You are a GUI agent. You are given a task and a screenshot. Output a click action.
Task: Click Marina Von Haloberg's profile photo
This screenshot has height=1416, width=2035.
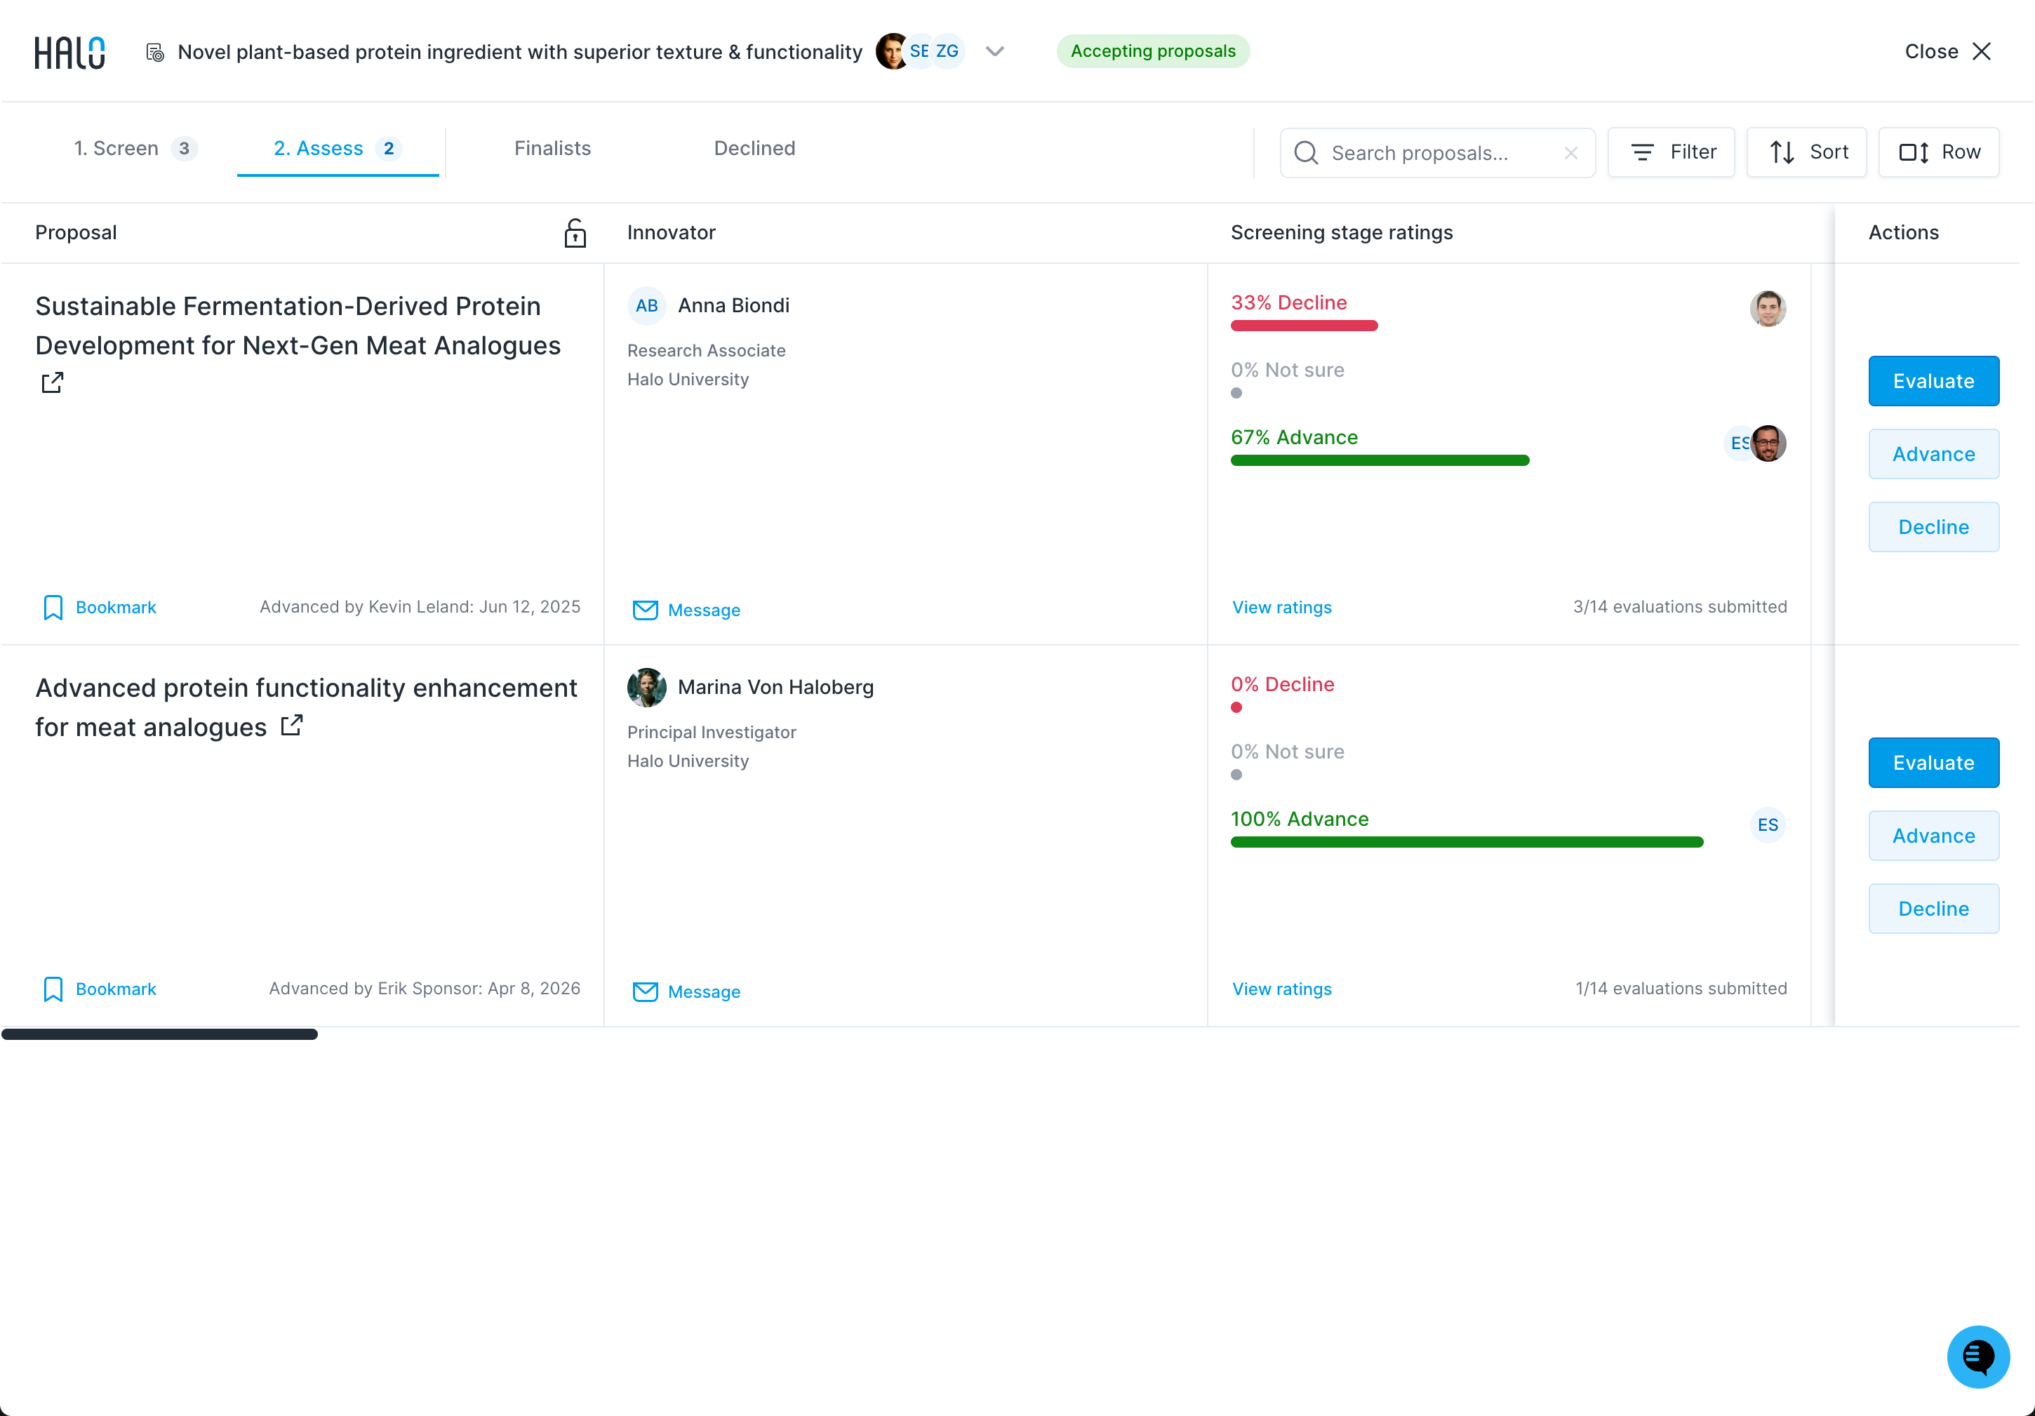pos(646,688)
